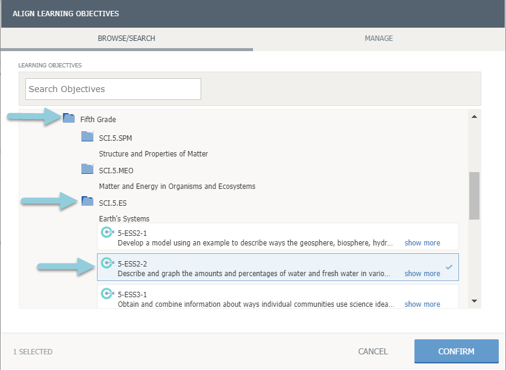The image size is (506, 370).
Task: Open the SCI.5.MEO folder icon
Action: coord(87,169)
